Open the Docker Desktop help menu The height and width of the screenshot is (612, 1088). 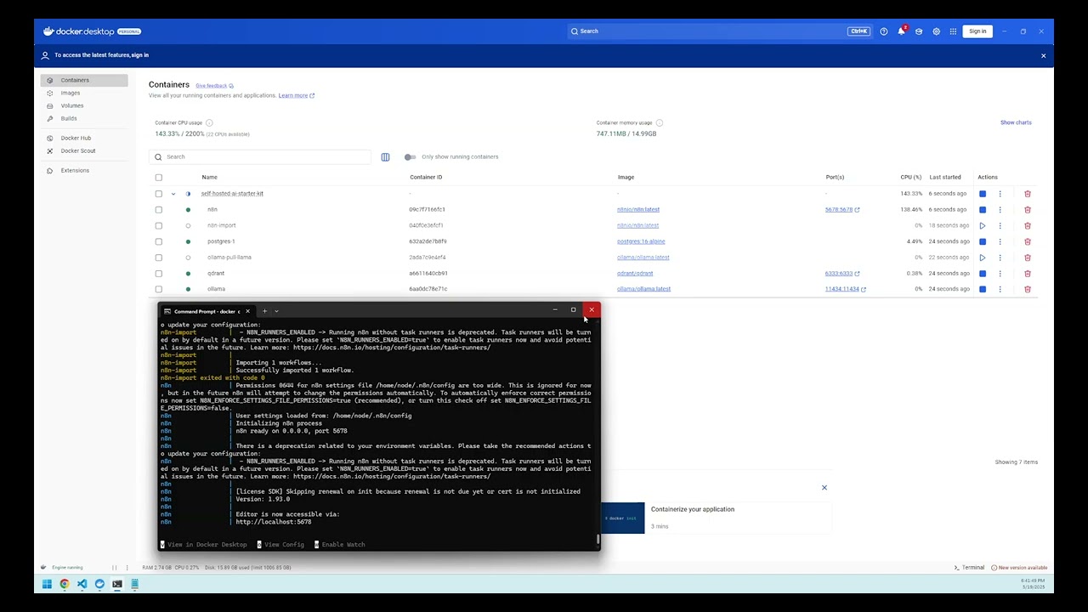coord(884,31)
